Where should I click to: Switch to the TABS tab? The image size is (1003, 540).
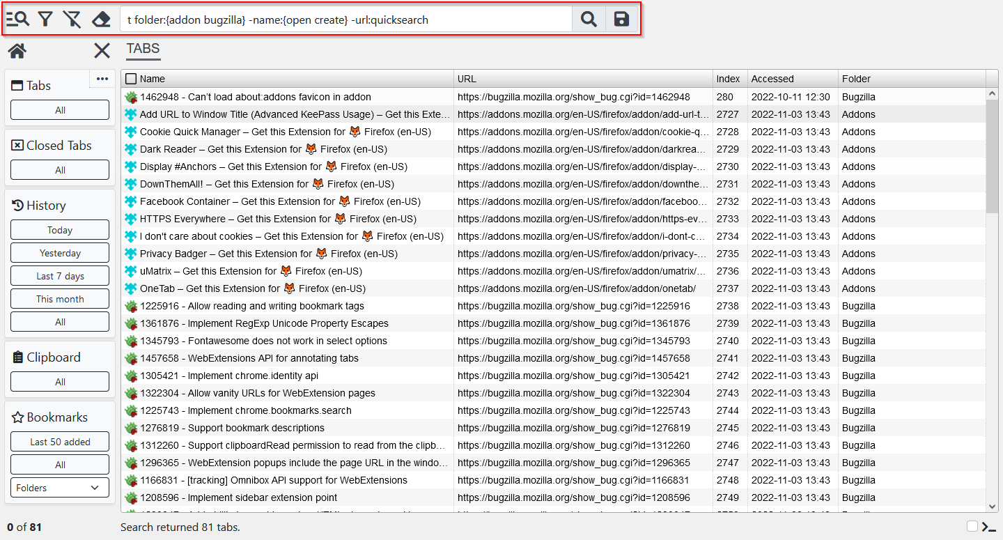click(143, 49)
